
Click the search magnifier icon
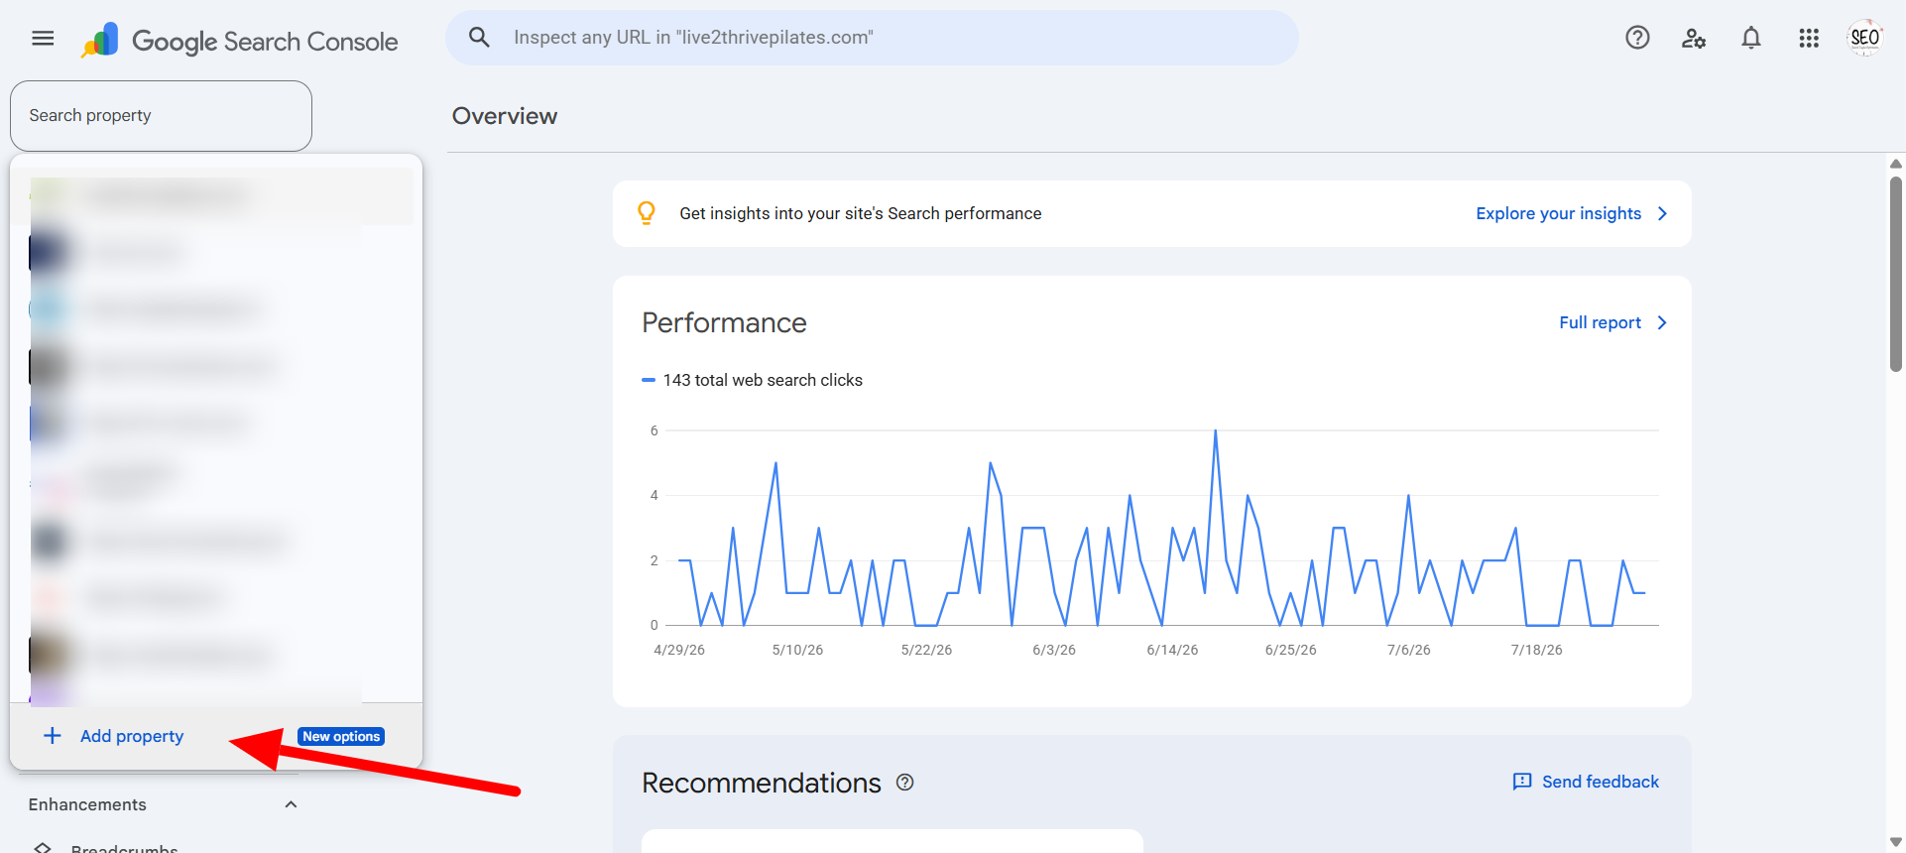coord(479,38)
